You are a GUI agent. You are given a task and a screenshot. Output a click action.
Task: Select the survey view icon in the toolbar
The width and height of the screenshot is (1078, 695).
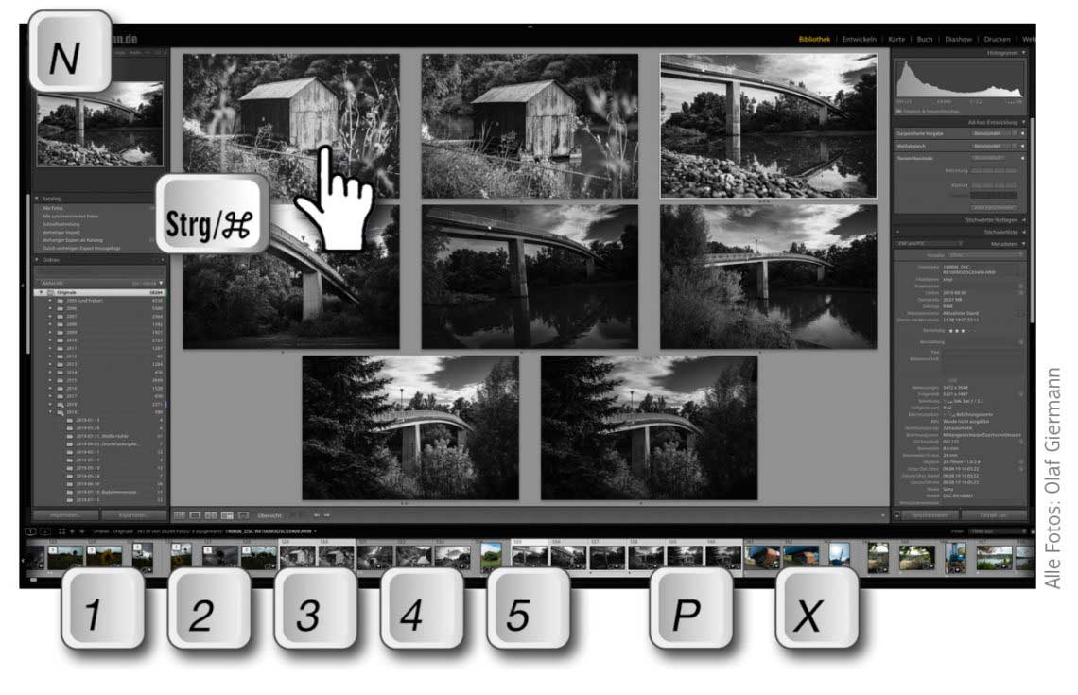[x=227, y=515]
